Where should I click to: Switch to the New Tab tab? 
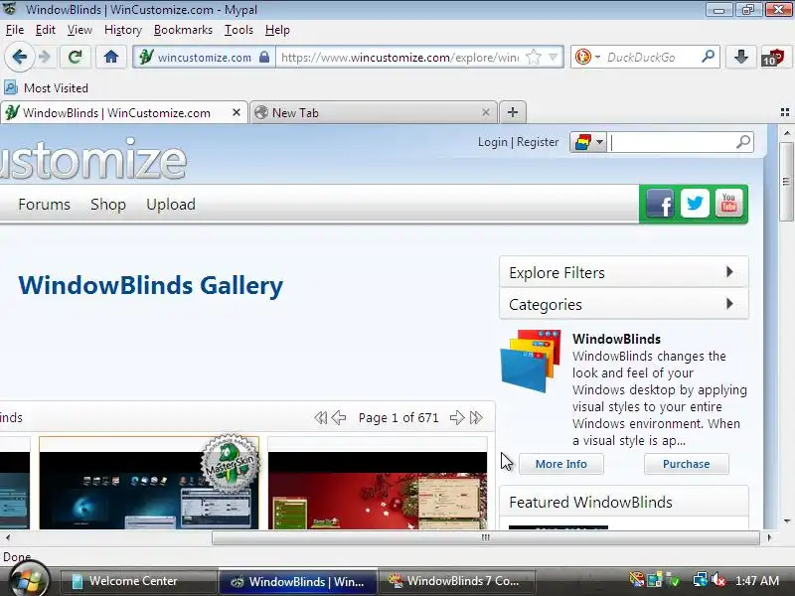[374, 112]
